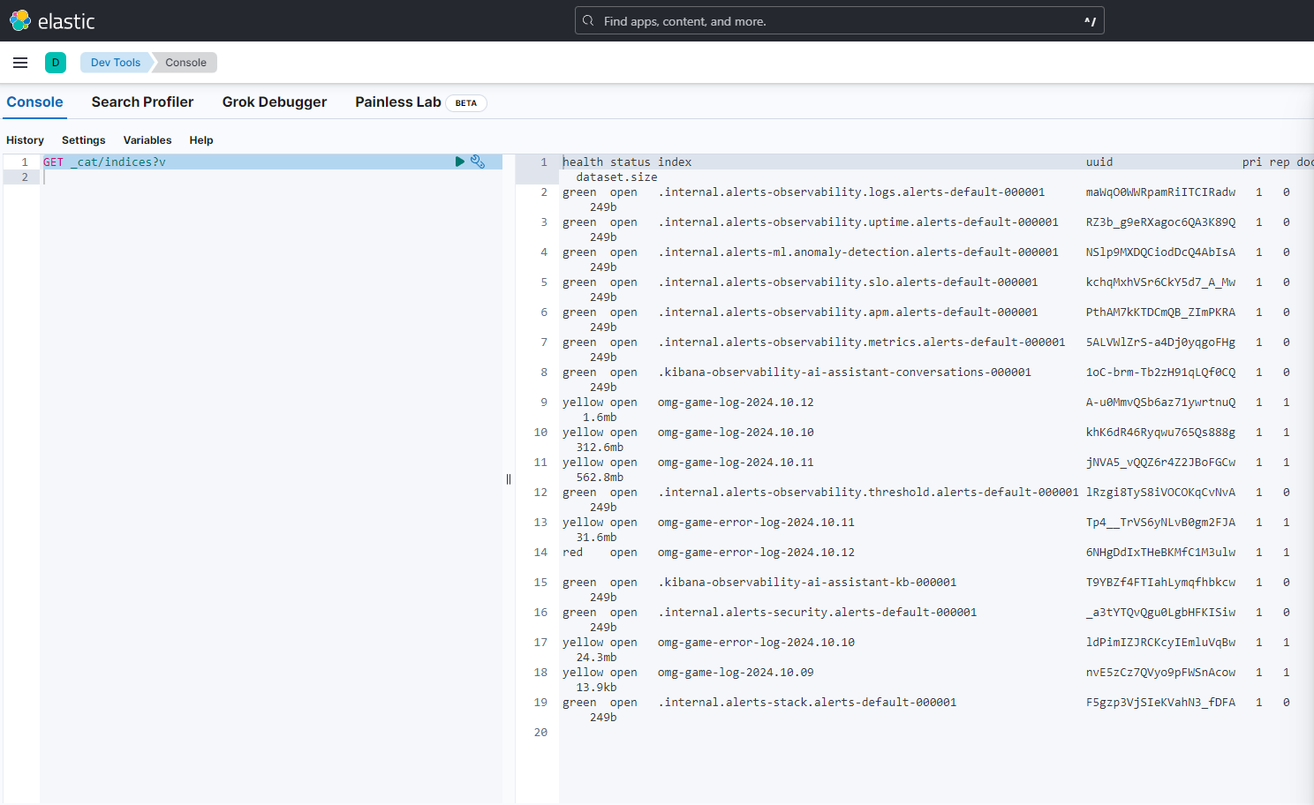This screenshot has width=1314, height=805.
Task: Select the Painless Lab tab
Action: [397, 102]
